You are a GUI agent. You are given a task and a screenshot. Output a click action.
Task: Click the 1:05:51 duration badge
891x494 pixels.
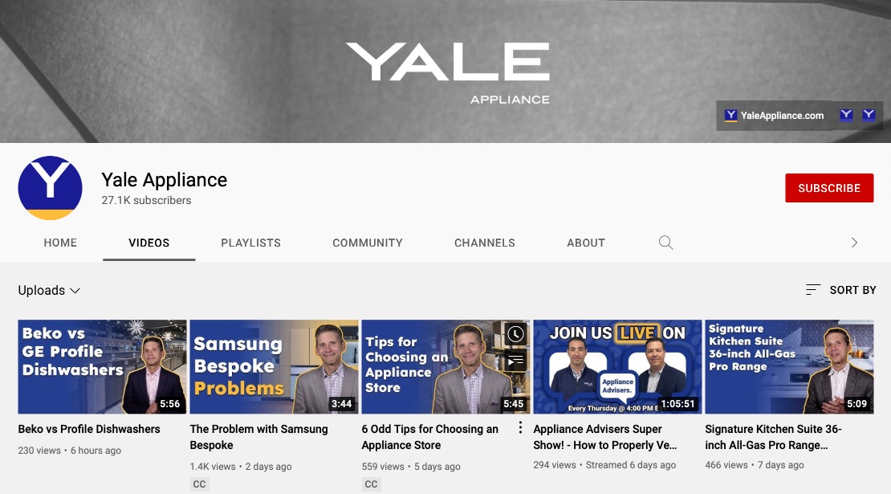[x=677, y=403]
